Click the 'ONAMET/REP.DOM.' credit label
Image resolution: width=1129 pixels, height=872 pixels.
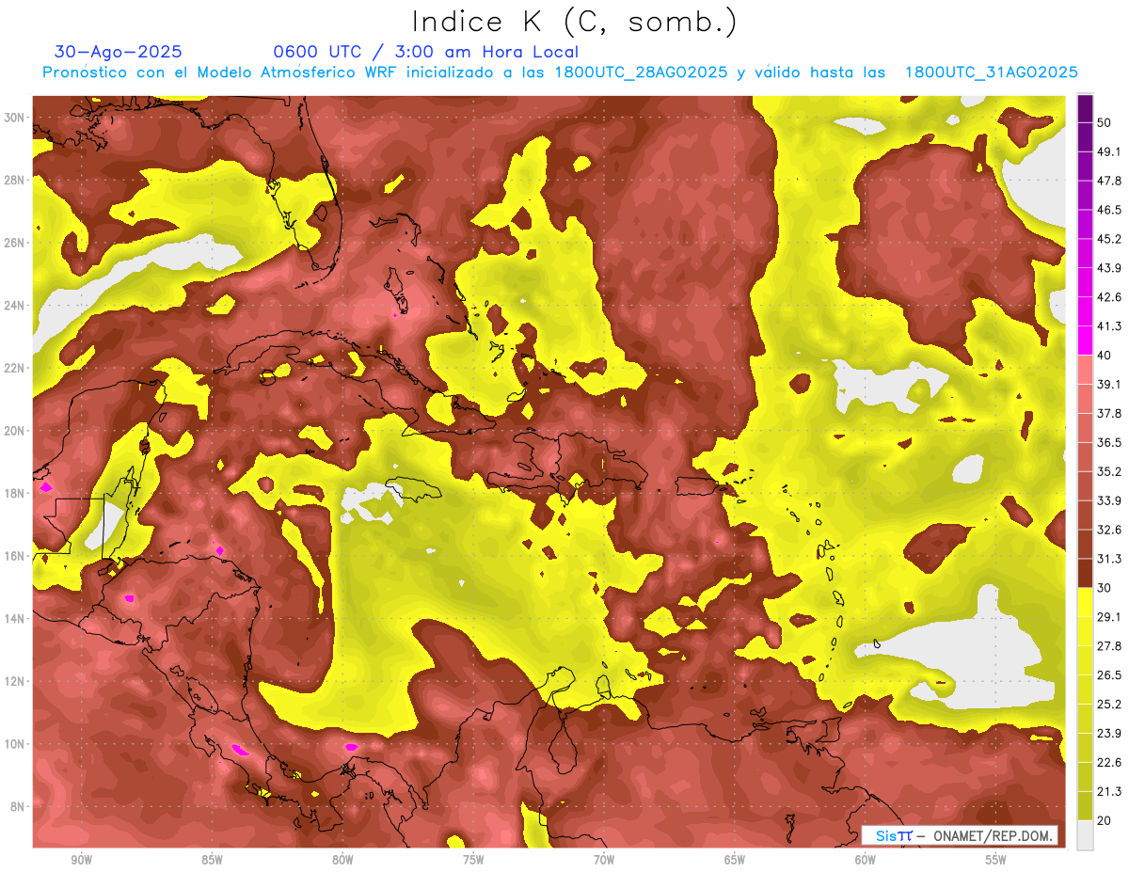tap(994, 836)
